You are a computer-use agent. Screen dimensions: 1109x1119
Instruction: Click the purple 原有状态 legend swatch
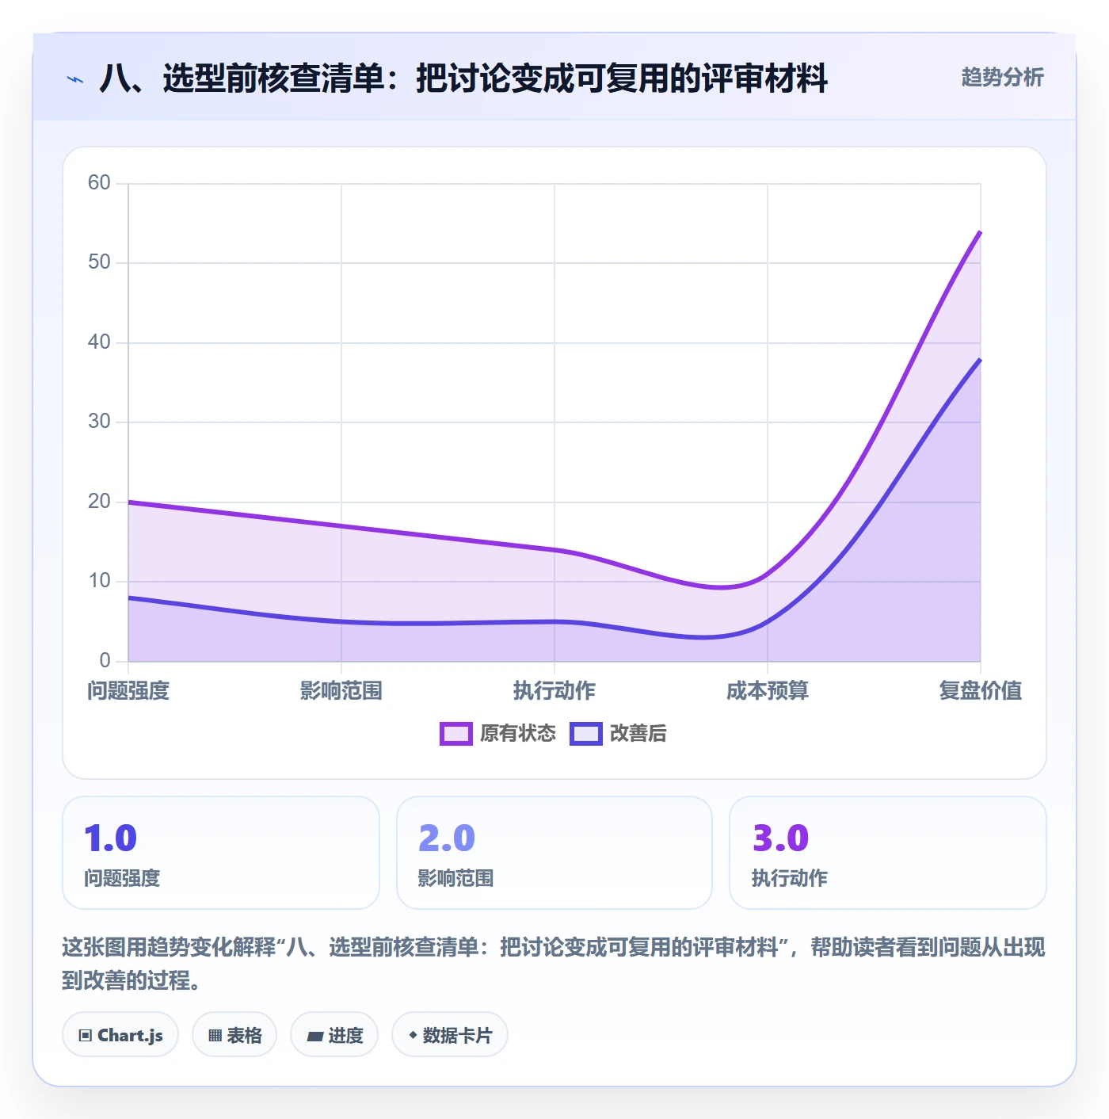(456, 734)
